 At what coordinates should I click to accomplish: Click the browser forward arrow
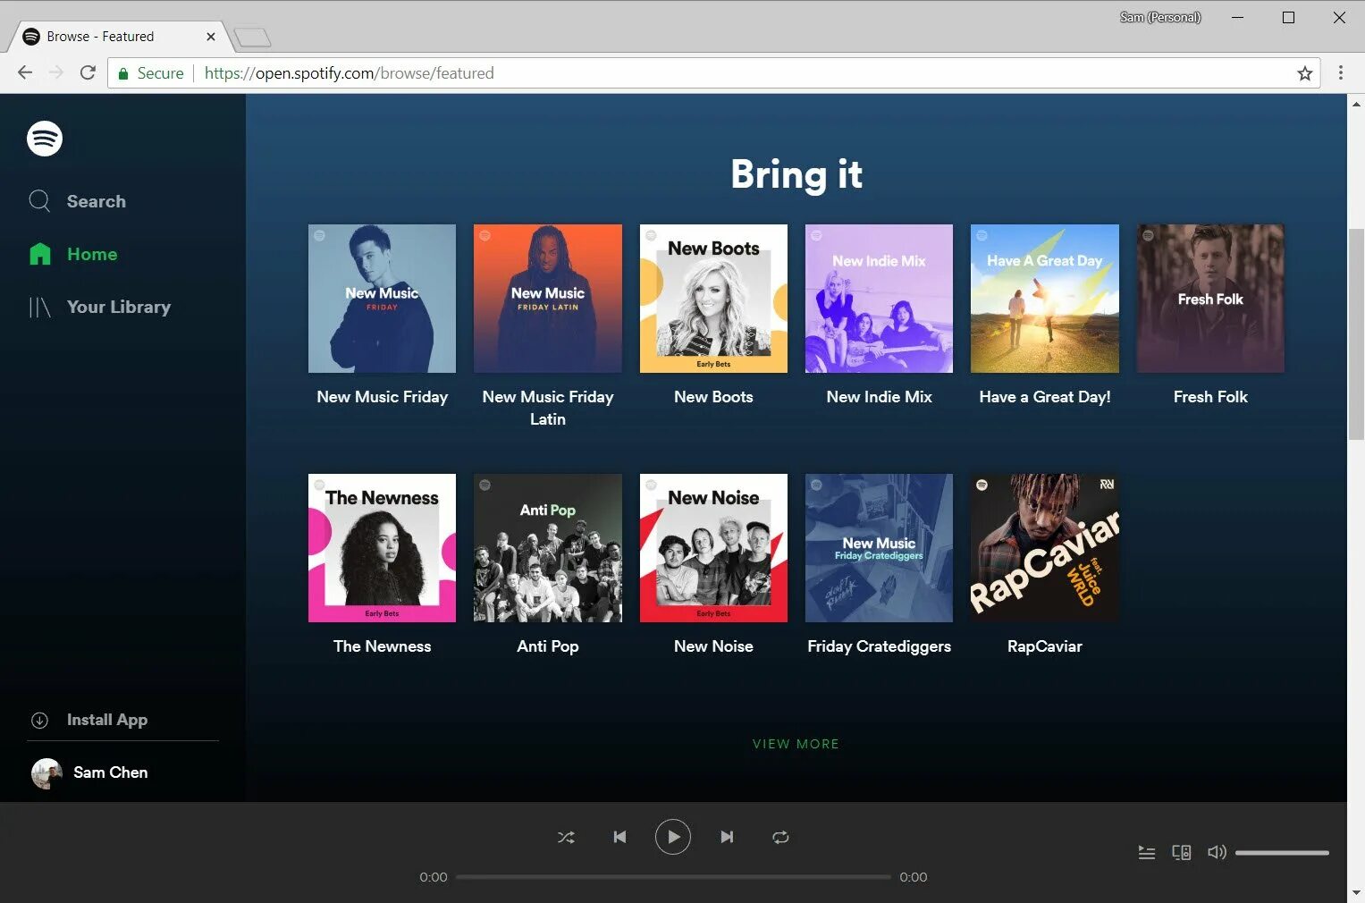[56, 72]
